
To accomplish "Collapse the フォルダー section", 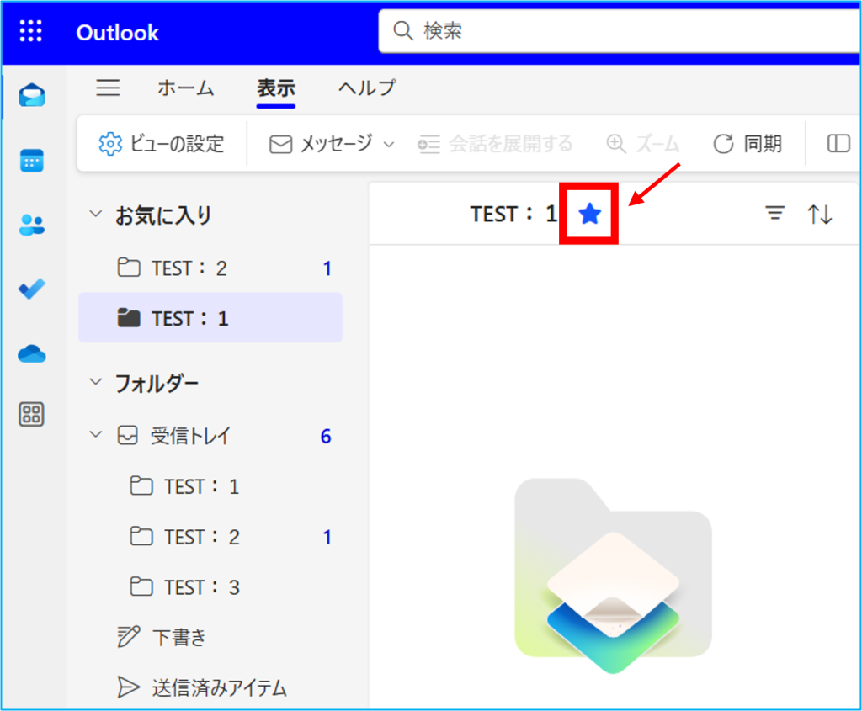I will [x=95, y=383].
